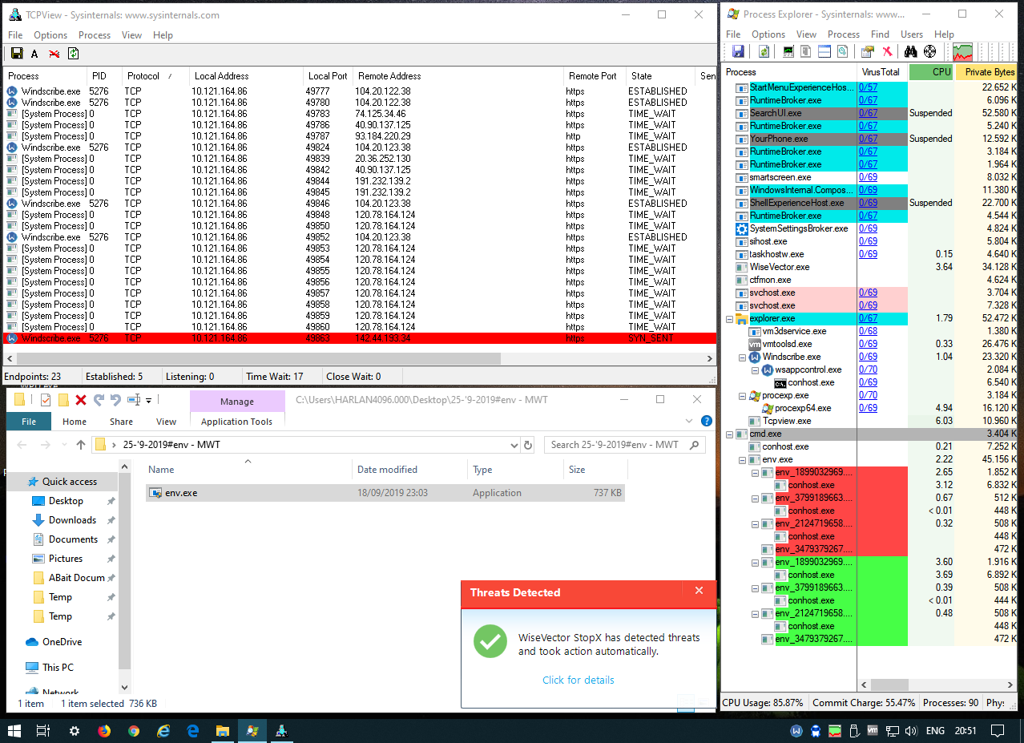1024x743 pixels.
Task: Click Show Lower Pane icon in Process Explorer
Action: (x=824, y=51)
